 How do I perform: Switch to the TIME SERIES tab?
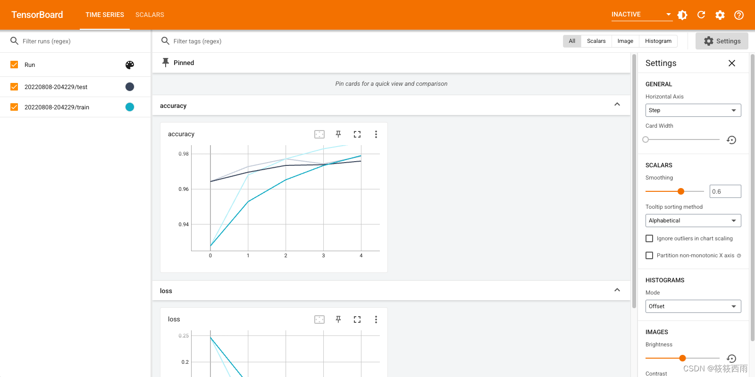[x=105, y=15]
